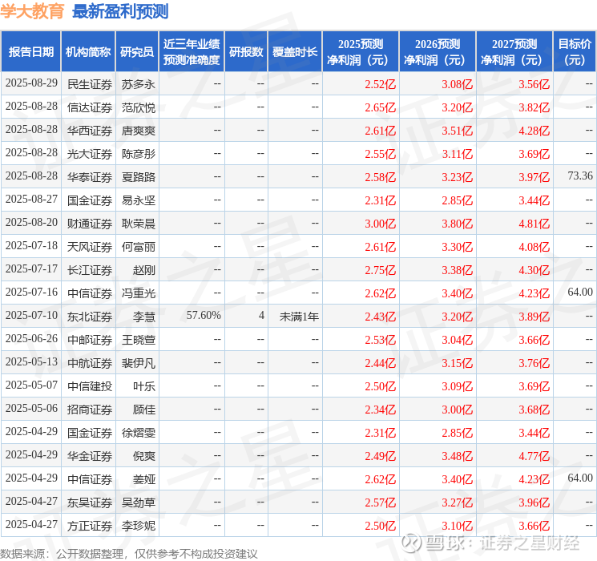Image resolution: width=597 pixels, height=561 pixels.
Task: Click the 覆盖时长 column header
Action: click(x=295, y=52)
